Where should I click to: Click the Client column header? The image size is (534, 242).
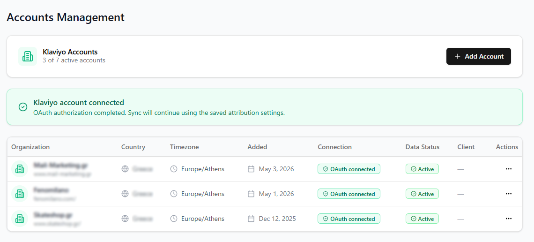point(466,147)
